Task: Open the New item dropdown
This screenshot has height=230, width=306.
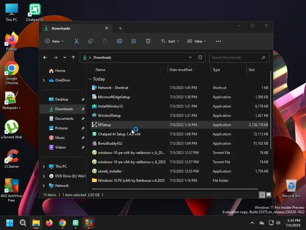Action: pyautogui.click(x=54, y=41)
